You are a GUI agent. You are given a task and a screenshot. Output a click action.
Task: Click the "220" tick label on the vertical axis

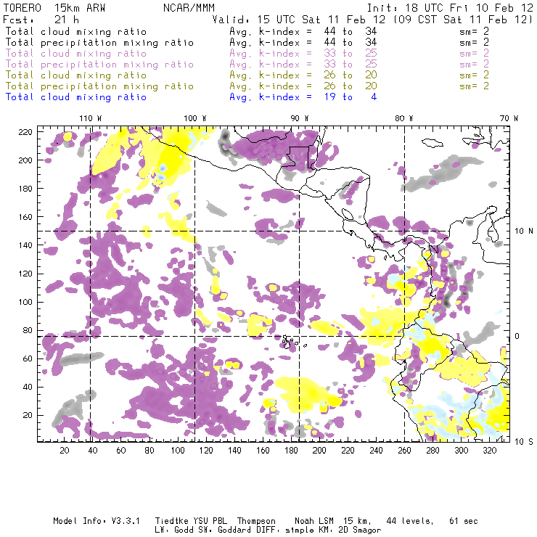click(x=25, y=132)
